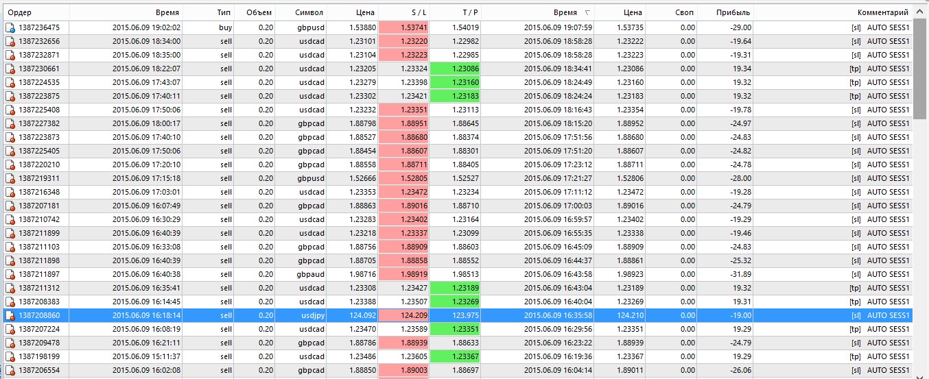Viewport: 929px width, 379px height.
Task: Click the order icon beside 1387236475
Action: point(10,28)
